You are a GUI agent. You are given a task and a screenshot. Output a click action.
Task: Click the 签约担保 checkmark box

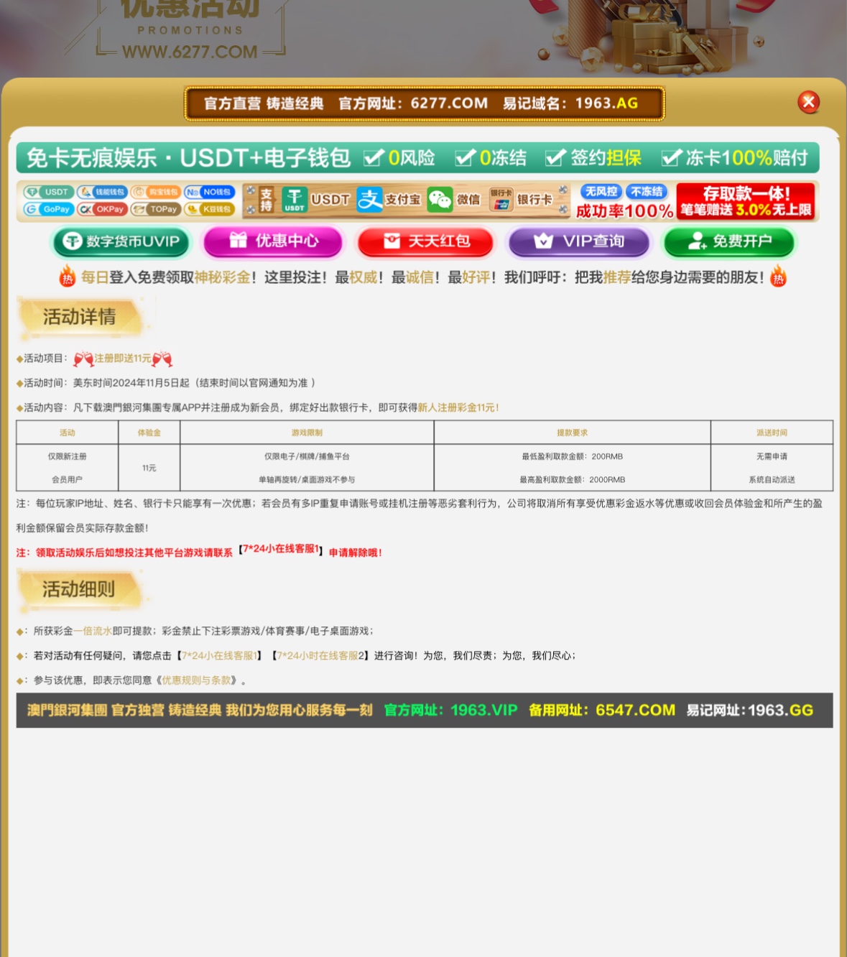[555, 157]
